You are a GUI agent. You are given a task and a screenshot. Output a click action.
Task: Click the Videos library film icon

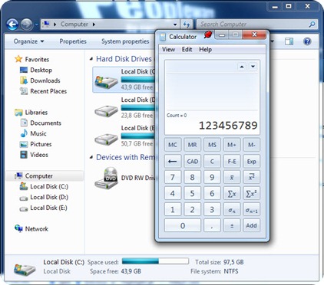[24, 155]
